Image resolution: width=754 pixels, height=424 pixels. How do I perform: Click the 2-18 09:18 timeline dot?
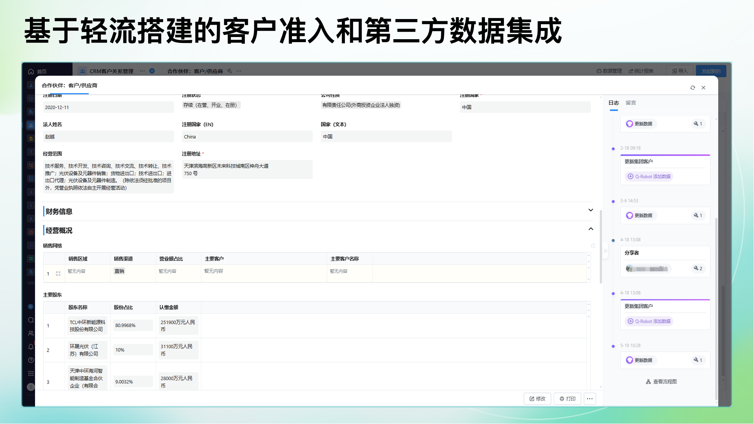click(613, 149)
